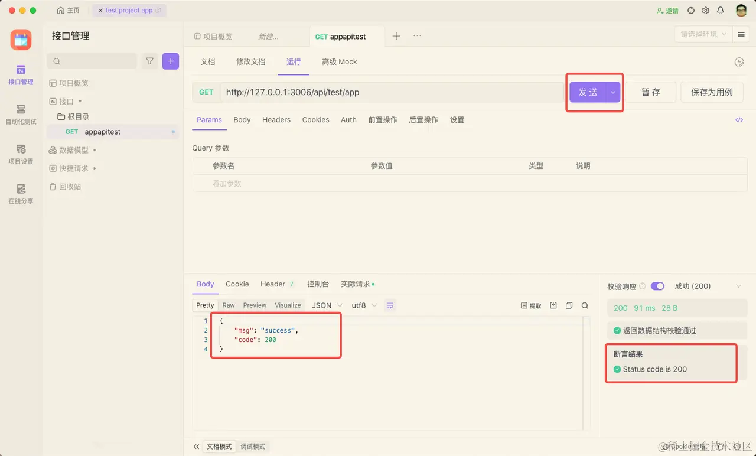This screenshot has height=456, width=756.
Task: Click the purple plus add button
Action: 171,61
